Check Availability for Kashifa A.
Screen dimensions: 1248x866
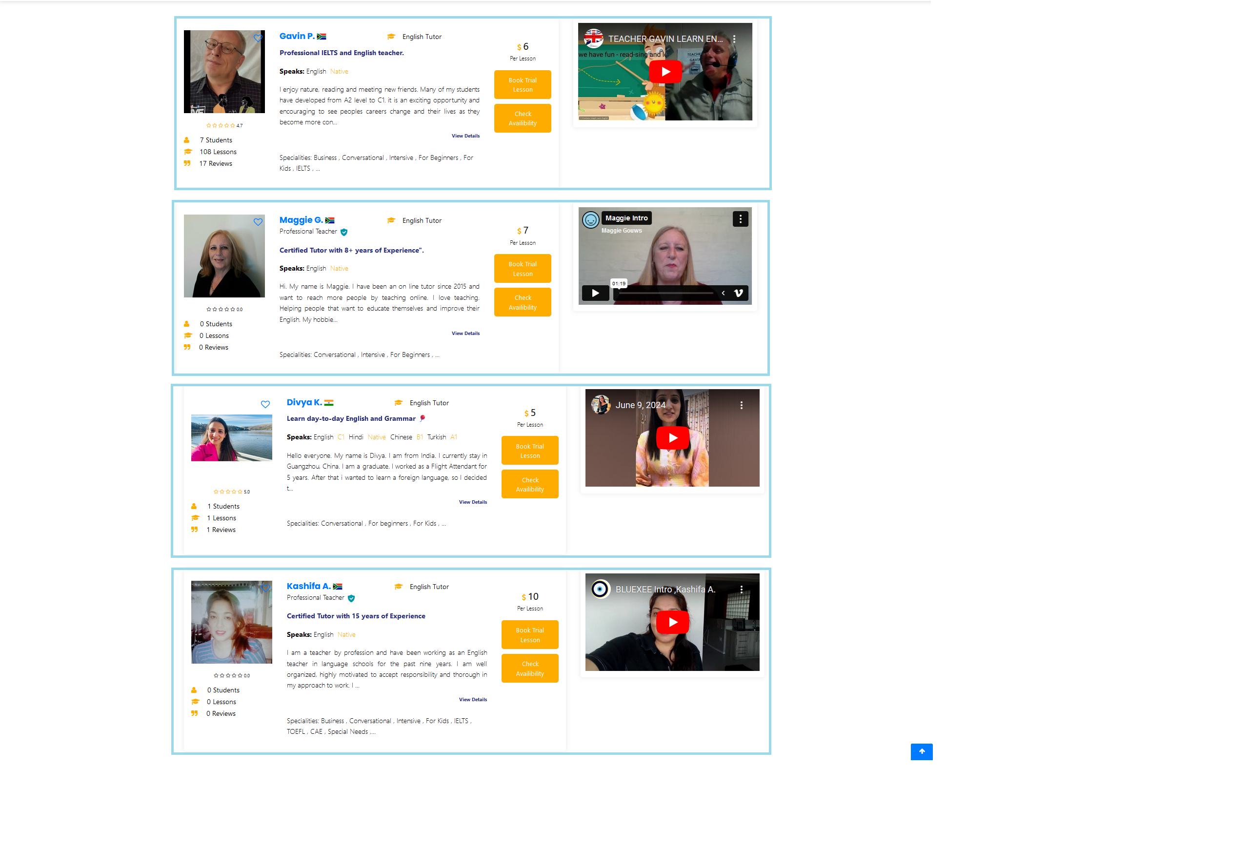click(x=529, y=669)
